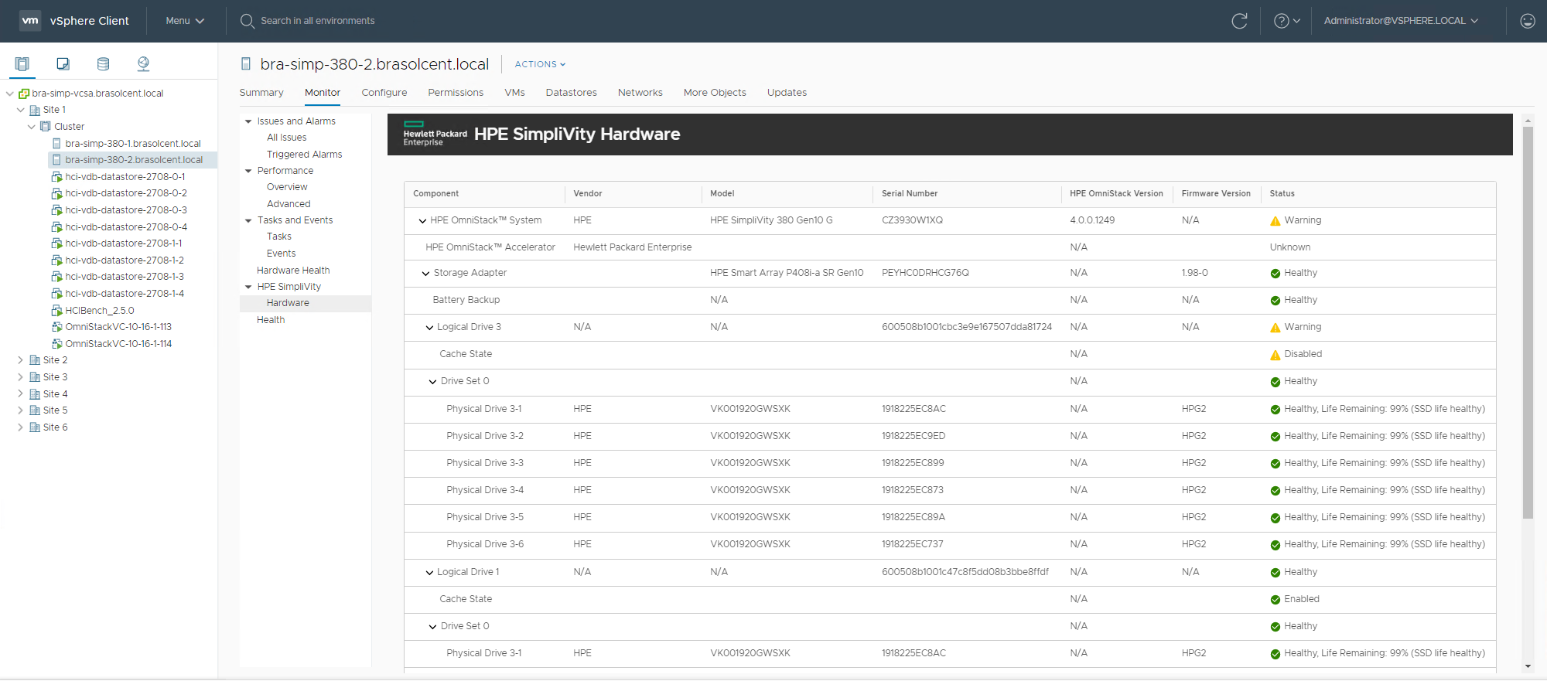The image size is (1547, 681).
Task: Open Hosts and Clusters inventory view icon
Action: click(x=22, y=63)
